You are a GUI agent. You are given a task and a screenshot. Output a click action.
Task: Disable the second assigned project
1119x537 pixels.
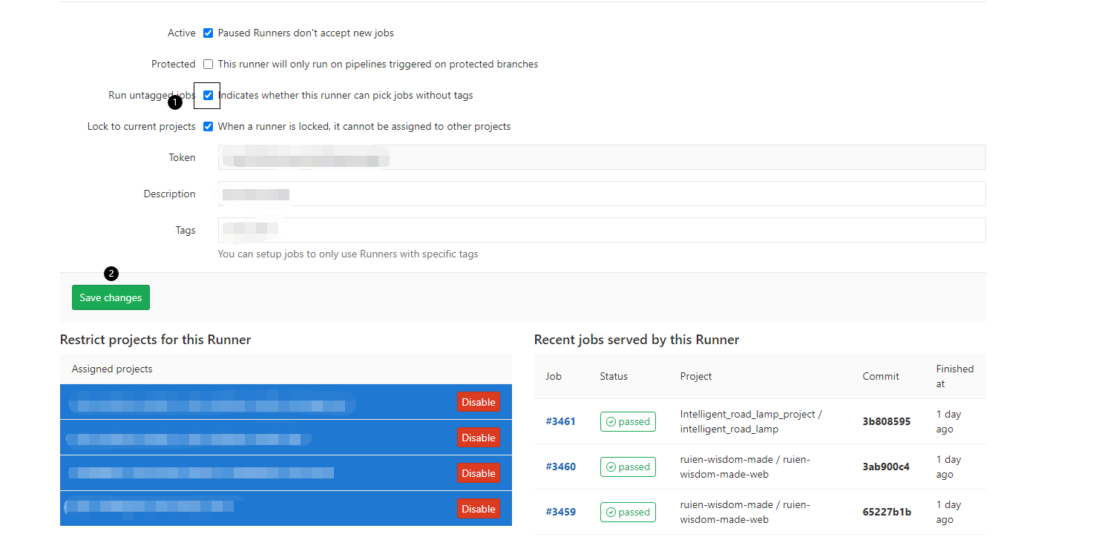[478, 438]
